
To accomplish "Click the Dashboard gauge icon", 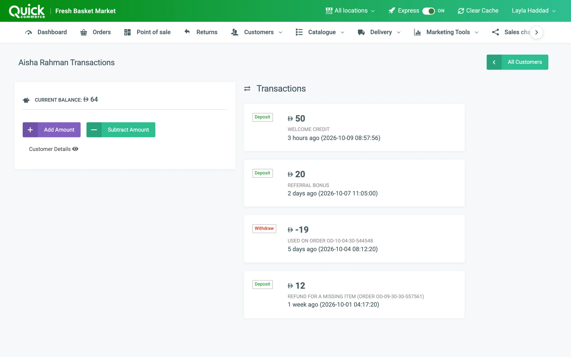I will pos(29,32).
